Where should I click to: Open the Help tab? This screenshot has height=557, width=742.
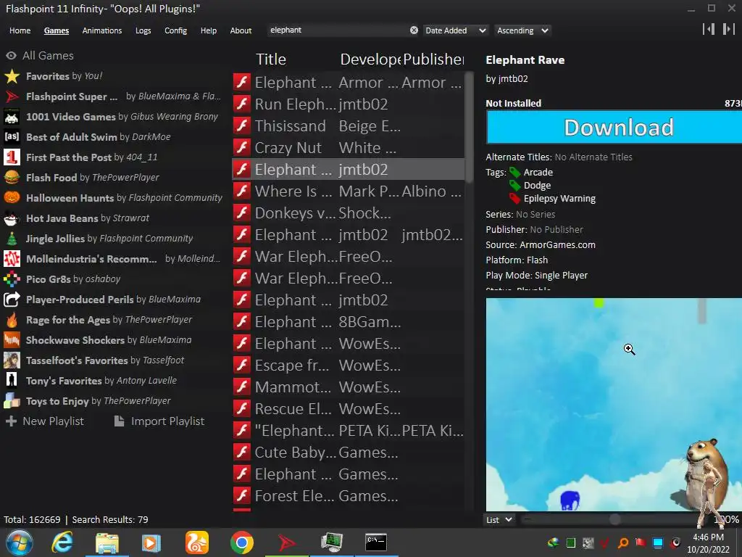pyautogui.click(x=208, y=30)
